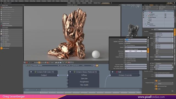Click the orange highlighted icon in the render toolbar
The image size is (176, 99).
(x=39, y=62)
